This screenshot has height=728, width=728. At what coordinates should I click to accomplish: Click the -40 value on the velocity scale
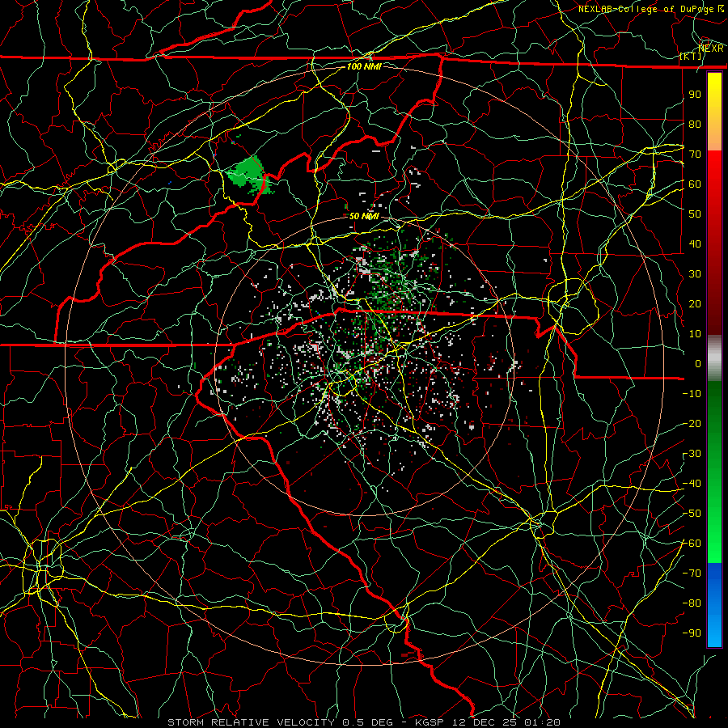692,484
